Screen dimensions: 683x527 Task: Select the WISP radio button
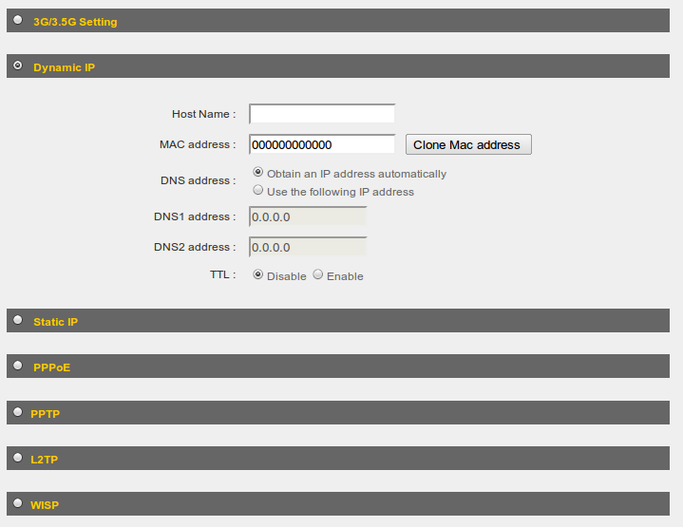point(18,503)
